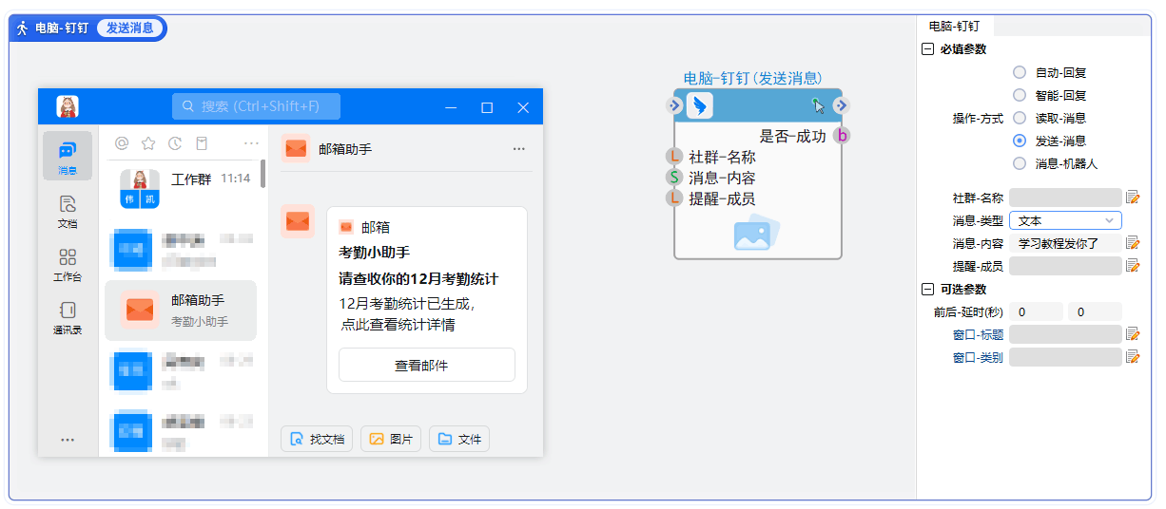Switch to the 电脑-钉钉 properties tab
The width and height of the screenshot is (1166, 509).
point(954,27)
